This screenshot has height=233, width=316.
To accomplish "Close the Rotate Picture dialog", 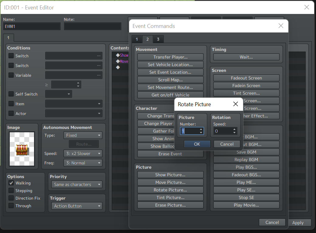I will point(235,104).
